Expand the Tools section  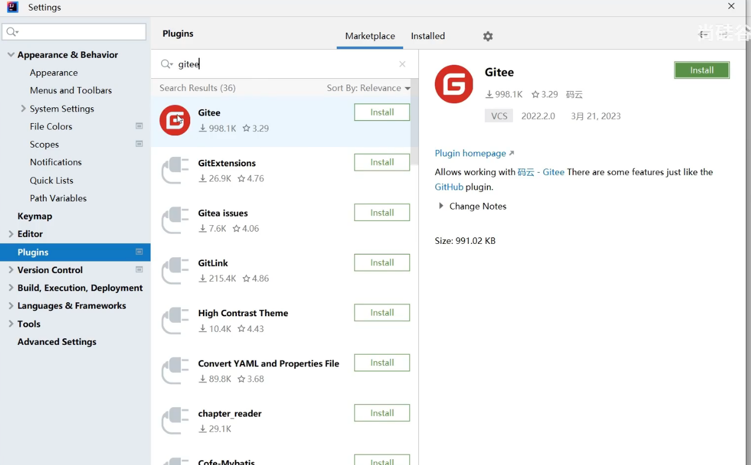pyautogui.click(x=11, y=324)
